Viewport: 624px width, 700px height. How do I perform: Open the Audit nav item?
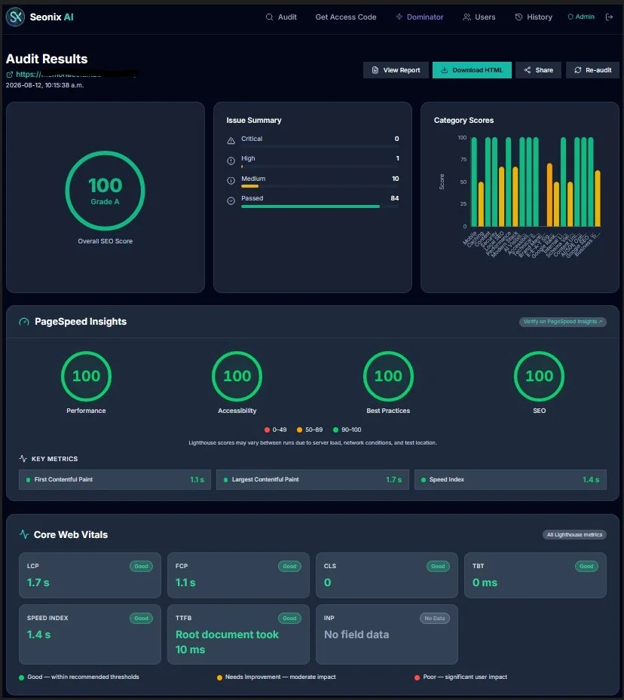click(281, 17)
